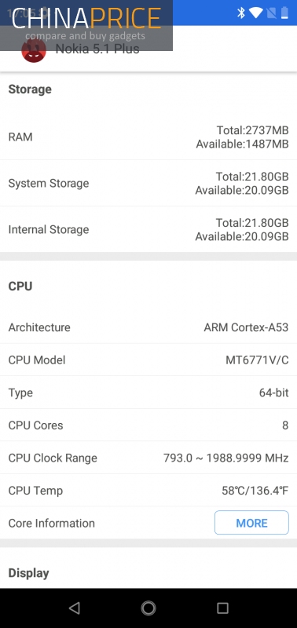This screenshot has height=628, width=297.
Task: Tap the CPU Temp row
Action: click(148, 490)
